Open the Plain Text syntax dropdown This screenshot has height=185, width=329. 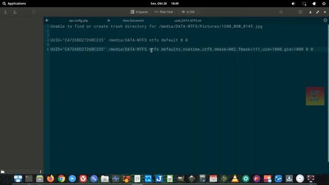pos(163,12)
